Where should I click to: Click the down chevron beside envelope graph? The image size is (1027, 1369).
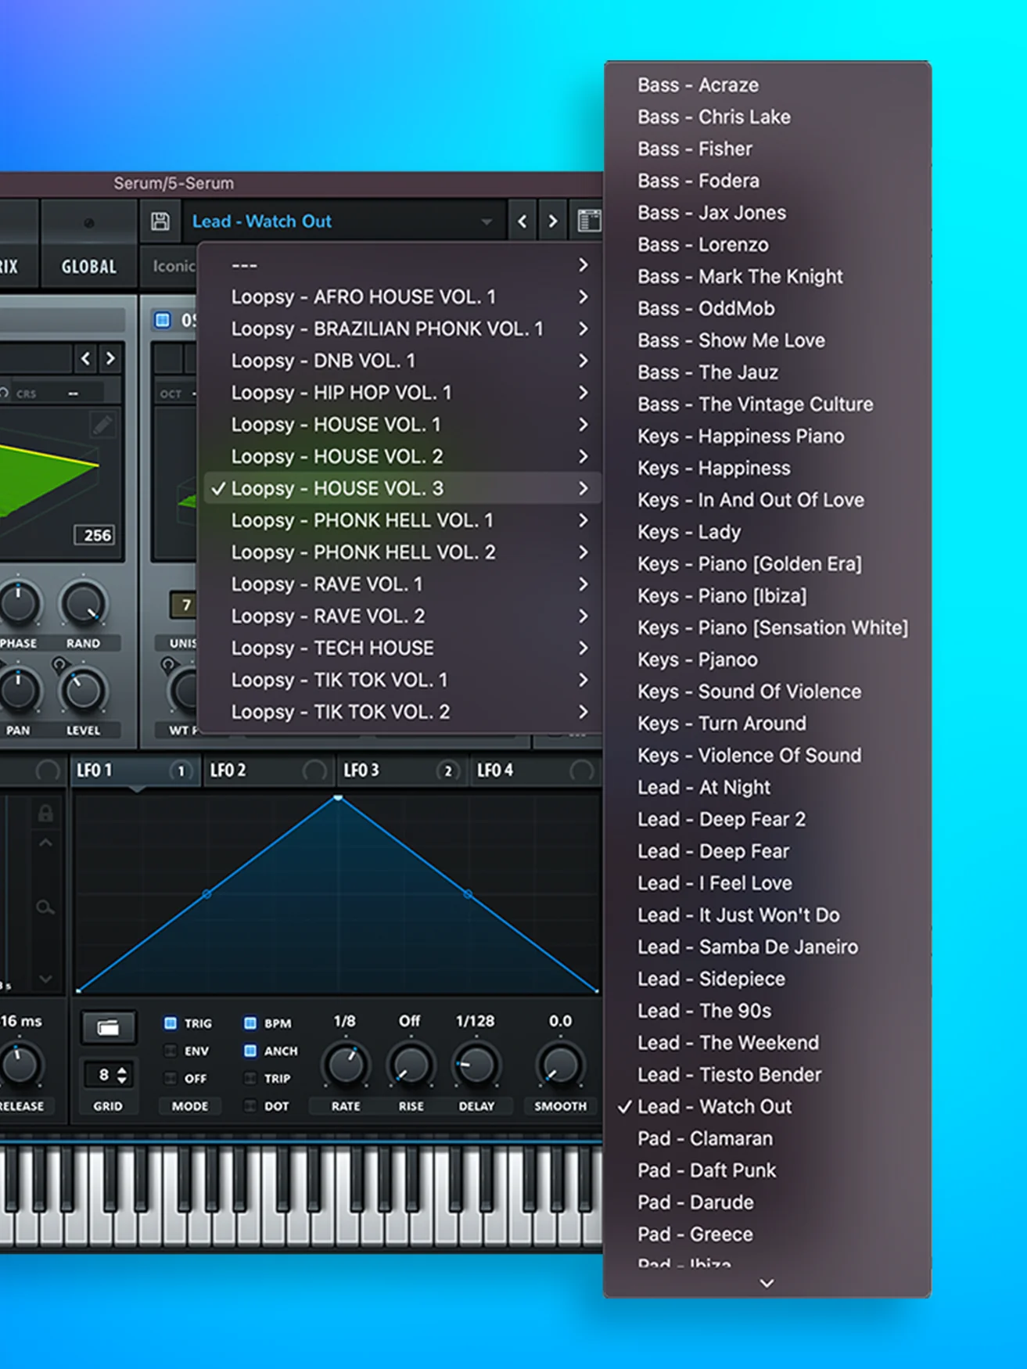pyautogui.click(x=45, y=979)
